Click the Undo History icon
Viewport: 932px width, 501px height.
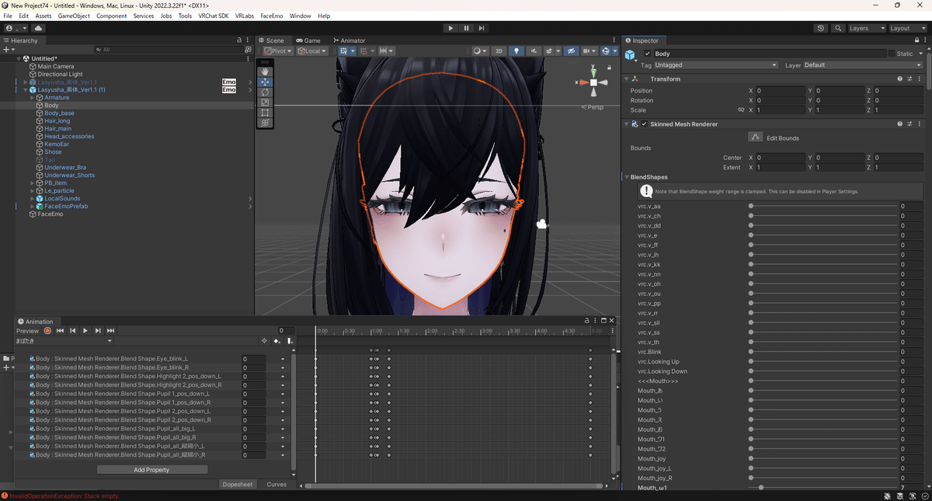(821, 28)
